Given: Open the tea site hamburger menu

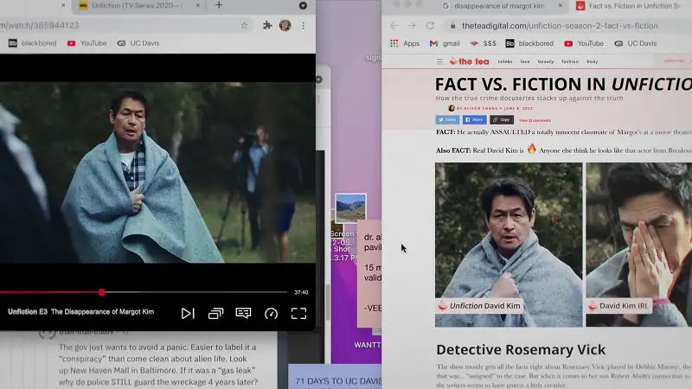Looking at the screenshot, I should tap(439, 61).
